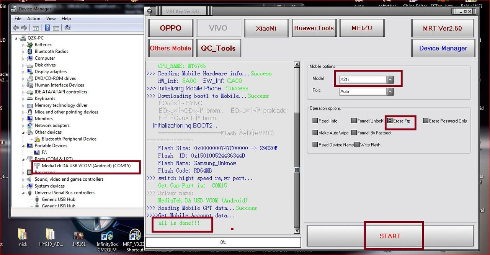
Task: Collapse the Other devices node
Action: click(23, 132)
